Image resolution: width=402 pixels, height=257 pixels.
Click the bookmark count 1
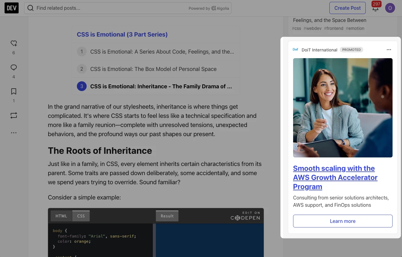[x=14, y=101]
